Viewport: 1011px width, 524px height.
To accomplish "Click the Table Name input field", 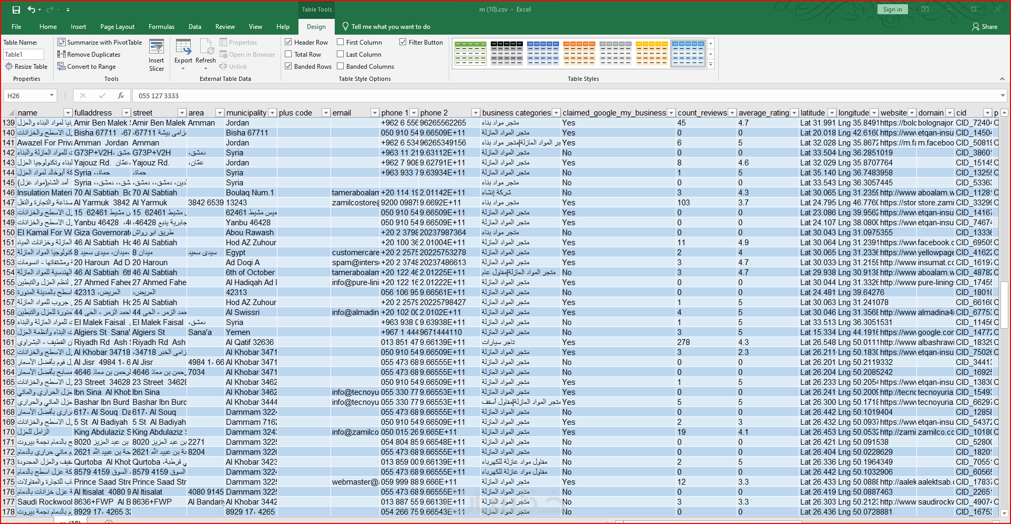I will point(24,55).
